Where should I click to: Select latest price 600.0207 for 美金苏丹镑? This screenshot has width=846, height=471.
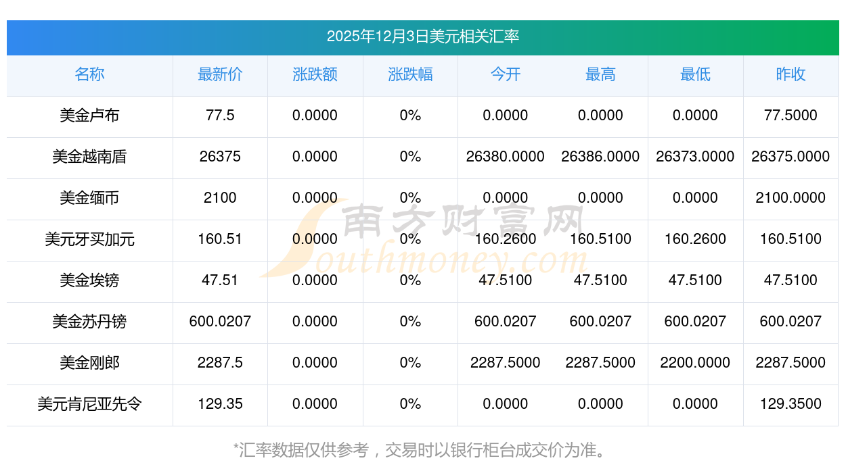pyautogui.click(x=220, y=322)
